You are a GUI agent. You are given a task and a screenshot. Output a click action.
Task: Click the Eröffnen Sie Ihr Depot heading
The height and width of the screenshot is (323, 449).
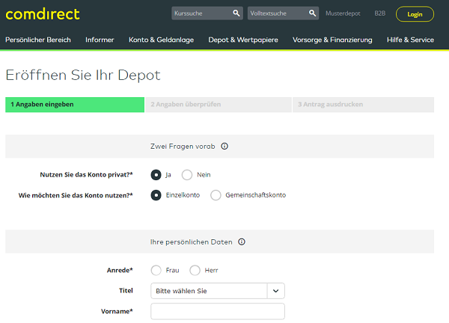(x=83, y=76)
